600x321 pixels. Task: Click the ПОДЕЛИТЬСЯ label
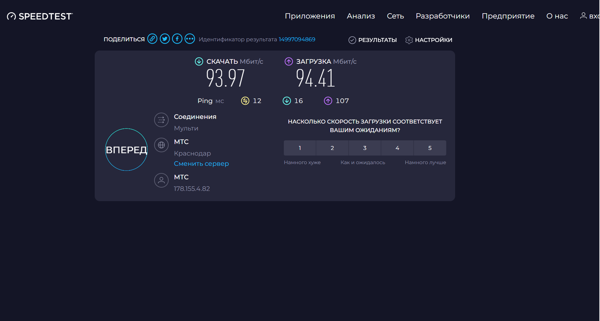tap(124, 39)
